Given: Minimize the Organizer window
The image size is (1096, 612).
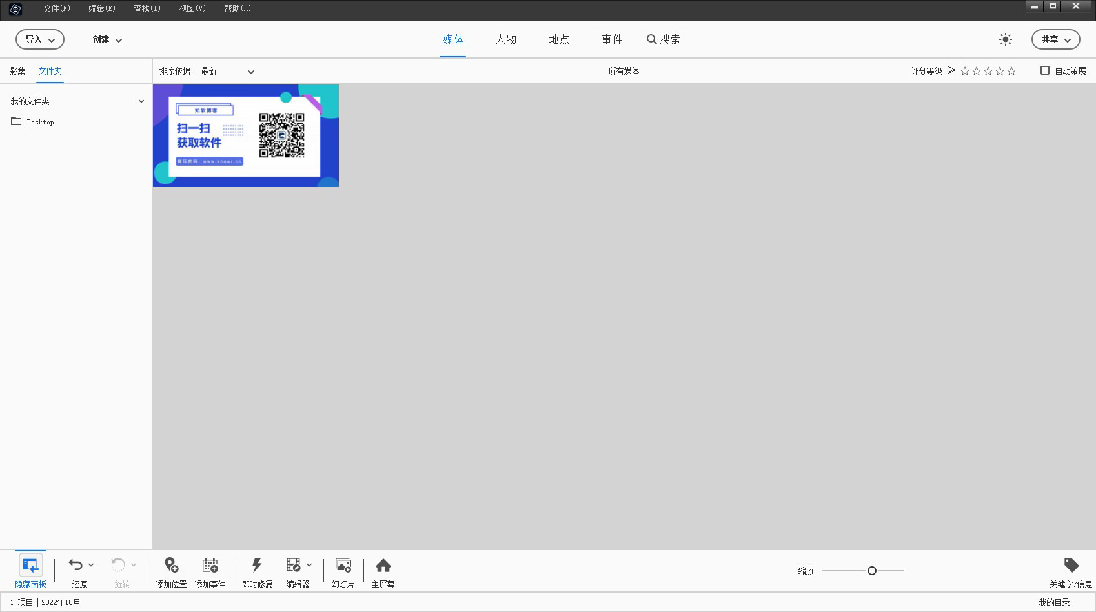Looking at the screenshot, I should click(x=1035, y=6).
